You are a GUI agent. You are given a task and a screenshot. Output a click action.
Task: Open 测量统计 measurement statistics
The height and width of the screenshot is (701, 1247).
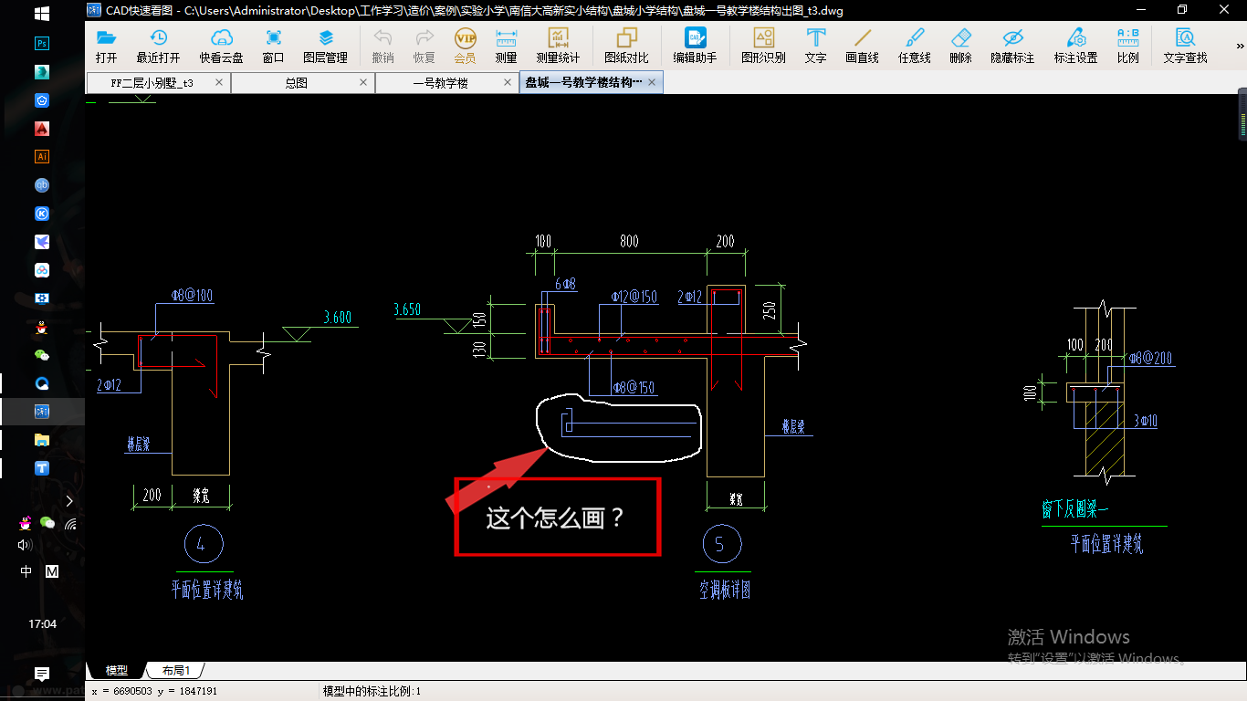click(x=558, y=46)
